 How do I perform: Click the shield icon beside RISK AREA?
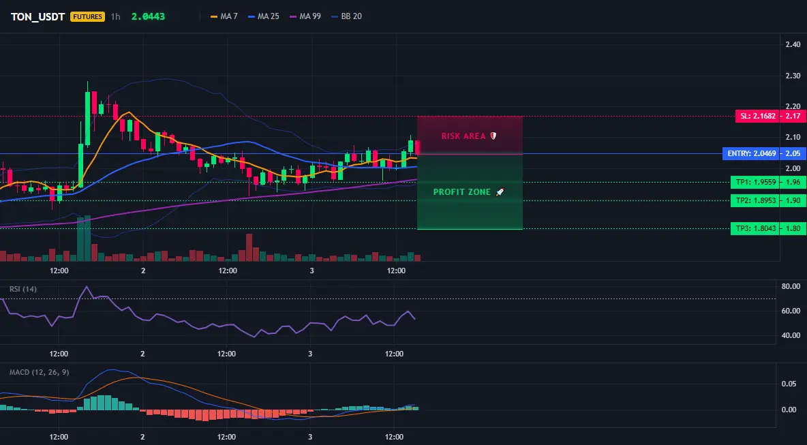493,136
